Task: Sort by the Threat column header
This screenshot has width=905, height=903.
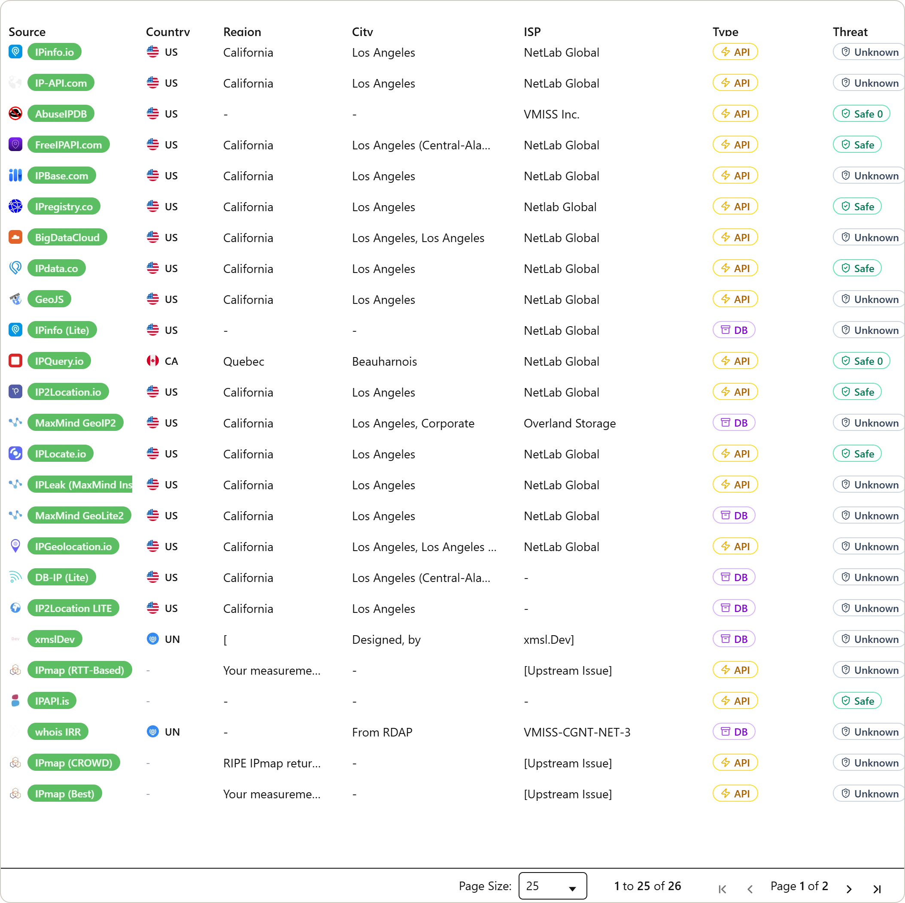Action: (850, 32)
